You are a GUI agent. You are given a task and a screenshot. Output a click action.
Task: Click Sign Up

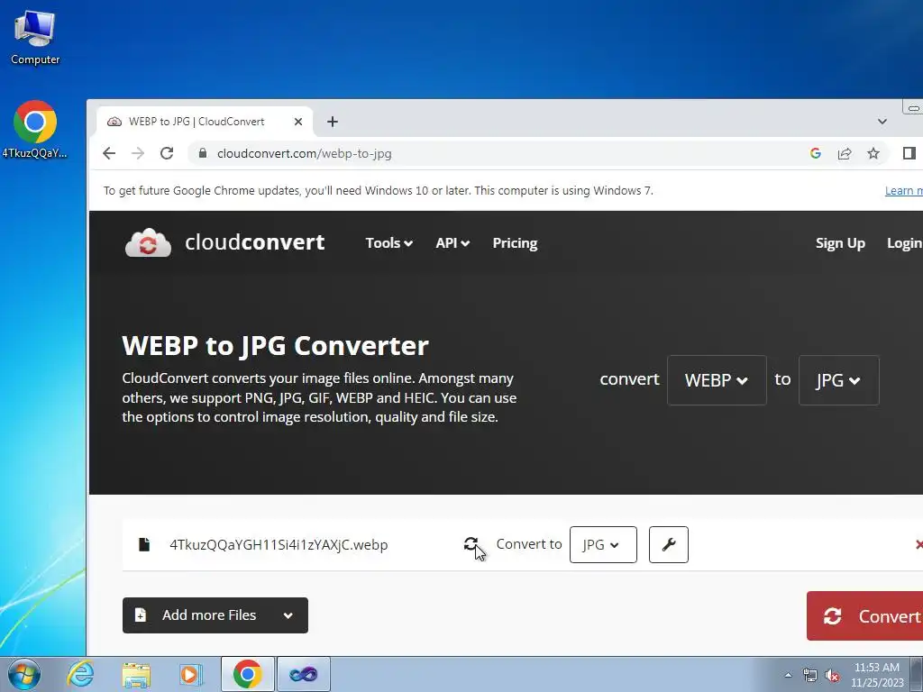(840, 243)
